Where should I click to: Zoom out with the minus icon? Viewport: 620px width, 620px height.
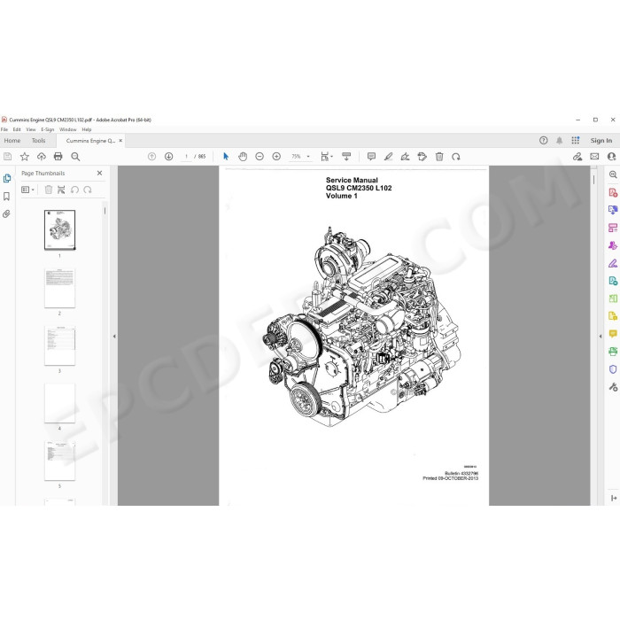tap(260, 157)
